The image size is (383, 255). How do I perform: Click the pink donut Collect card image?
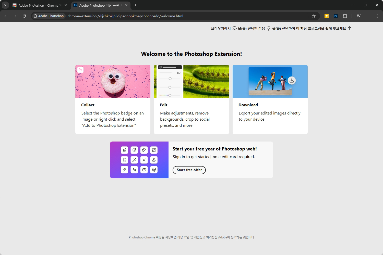pos(113,81)
